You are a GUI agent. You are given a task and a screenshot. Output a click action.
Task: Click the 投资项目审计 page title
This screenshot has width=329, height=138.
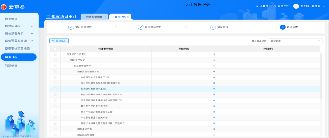(x=64, y=17)
